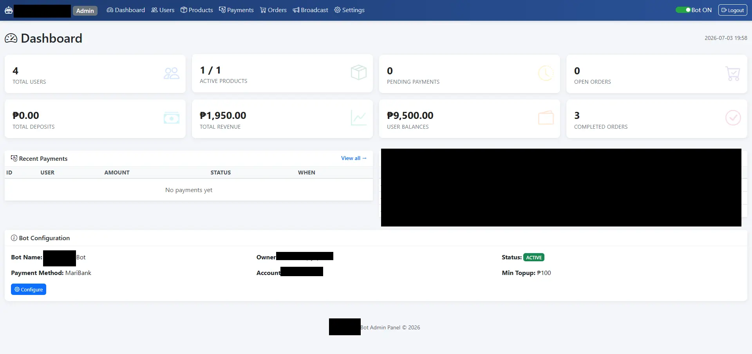
Task: Click the No payments yet message
Action: coord(189,190)
